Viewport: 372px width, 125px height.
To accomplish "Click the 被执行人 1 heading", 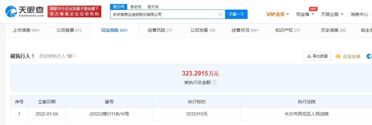I will pyautogui.click(x=22, y=56).
